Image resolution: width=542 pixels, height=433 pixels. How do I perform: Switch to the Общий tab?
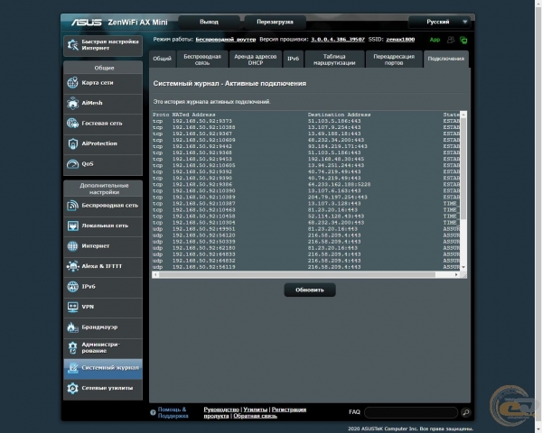(162, 59)
